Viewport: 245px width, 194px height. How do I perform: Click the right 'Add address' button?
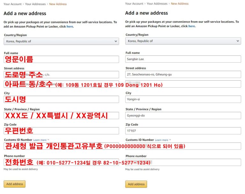click(136, 184)
